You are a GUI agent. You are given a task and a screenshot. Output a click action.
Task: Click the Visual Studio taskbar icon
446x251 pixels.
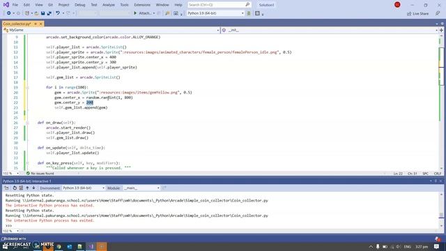pos(91,246)
